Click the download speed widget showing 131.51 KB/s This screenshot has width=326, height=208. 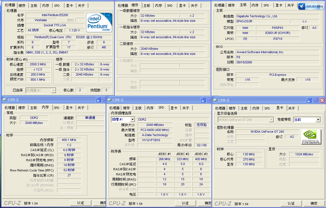312,6
